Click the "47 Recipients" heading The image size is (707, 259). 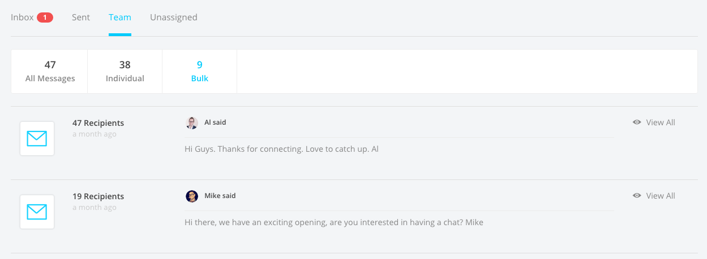[98, 123]
